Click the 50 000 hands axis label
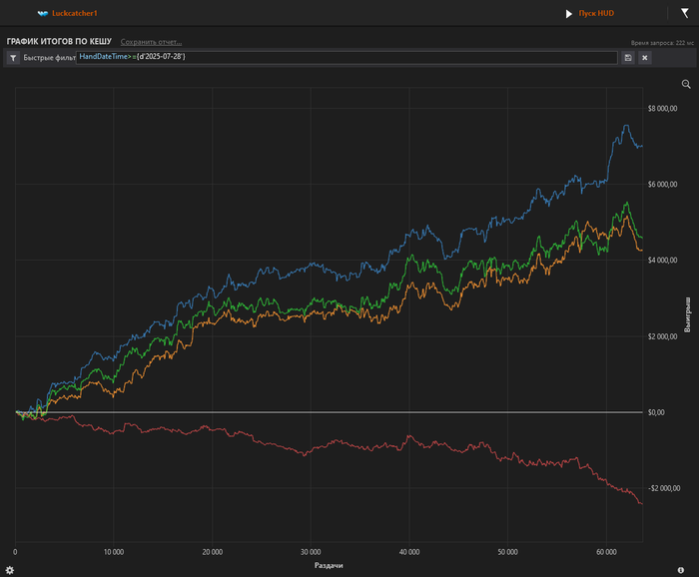Image resolution: width=699 pixels, height=577 pixels. click(507, 552)
